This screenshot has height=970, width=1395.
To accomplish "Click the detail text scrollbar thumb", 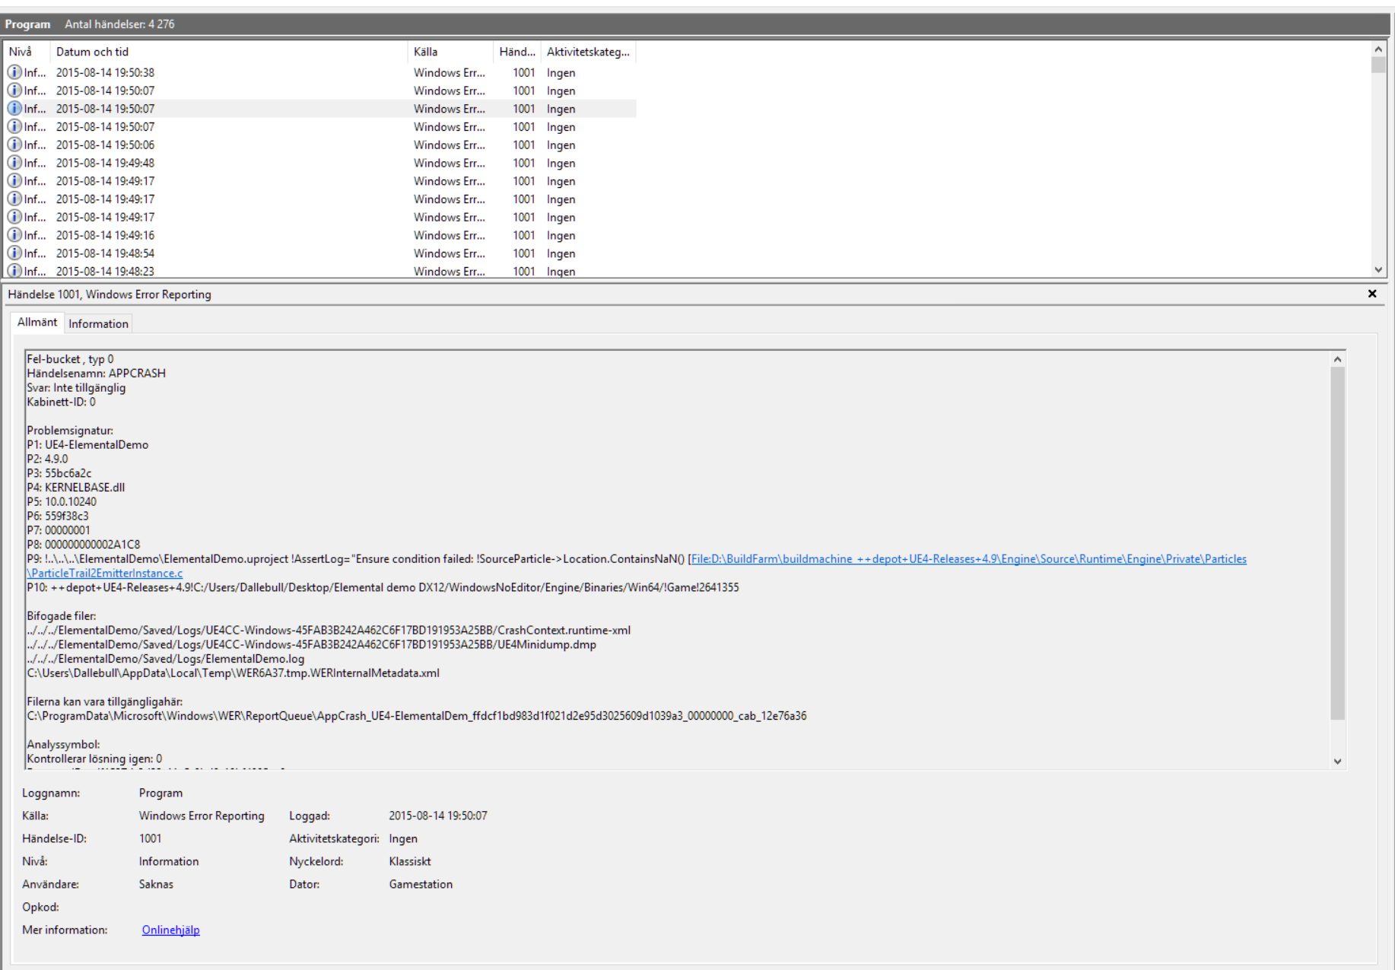I will pos(1338,544).
